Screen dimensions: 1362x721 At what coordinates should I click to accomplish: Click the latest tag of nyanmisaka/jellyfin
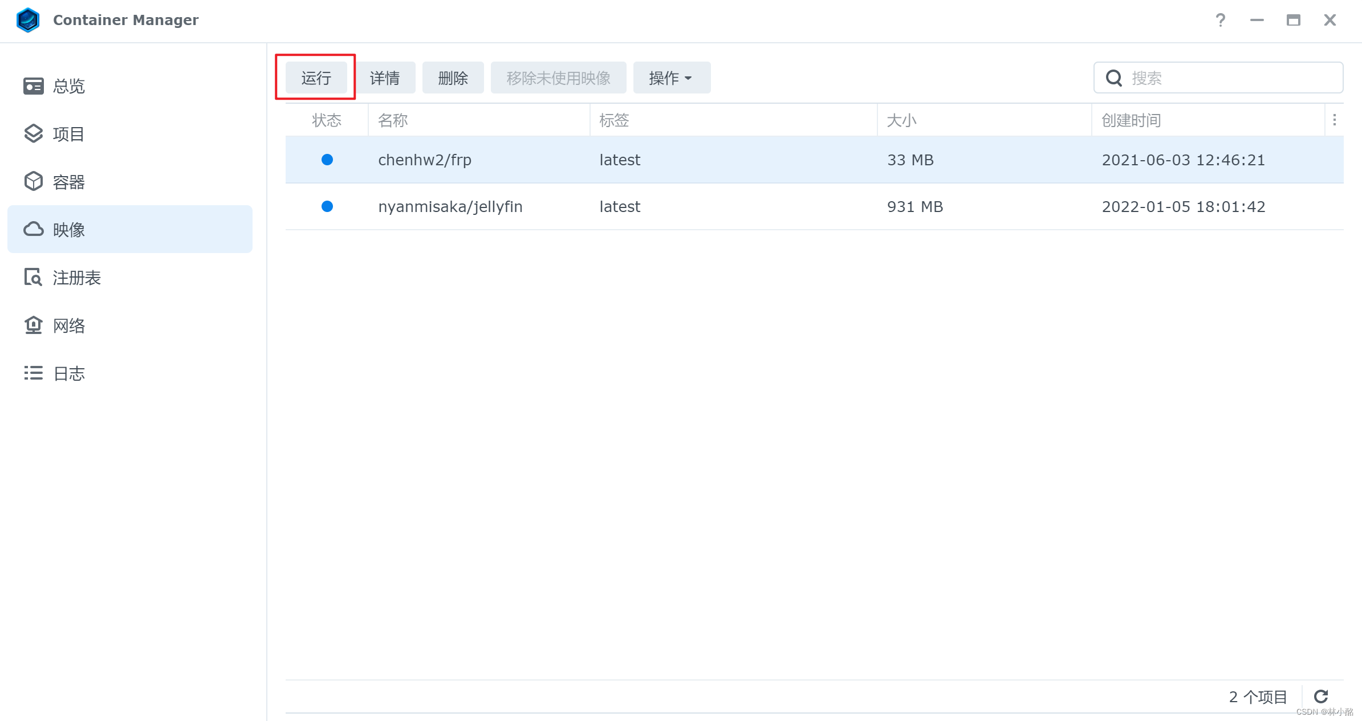pyautogui.click(x=620, y=206)
